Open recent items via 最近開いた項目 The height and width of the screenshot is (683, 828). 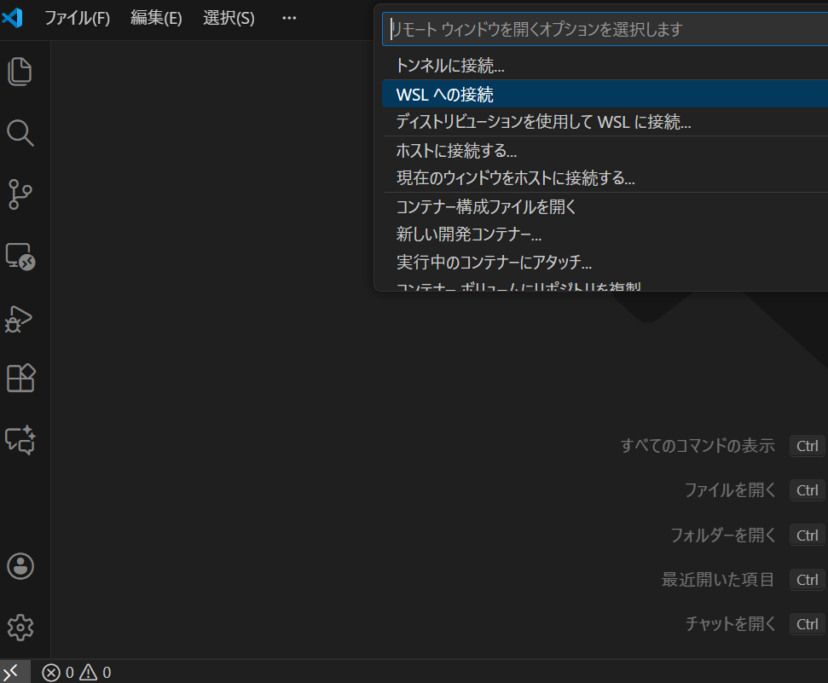(x=718, y=579)
